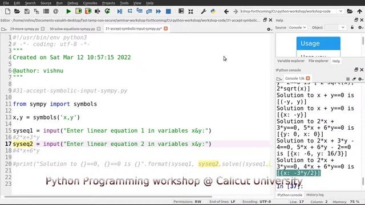Step into function in debugger
This screenshot has height=205, width=365.
point(139,11)
